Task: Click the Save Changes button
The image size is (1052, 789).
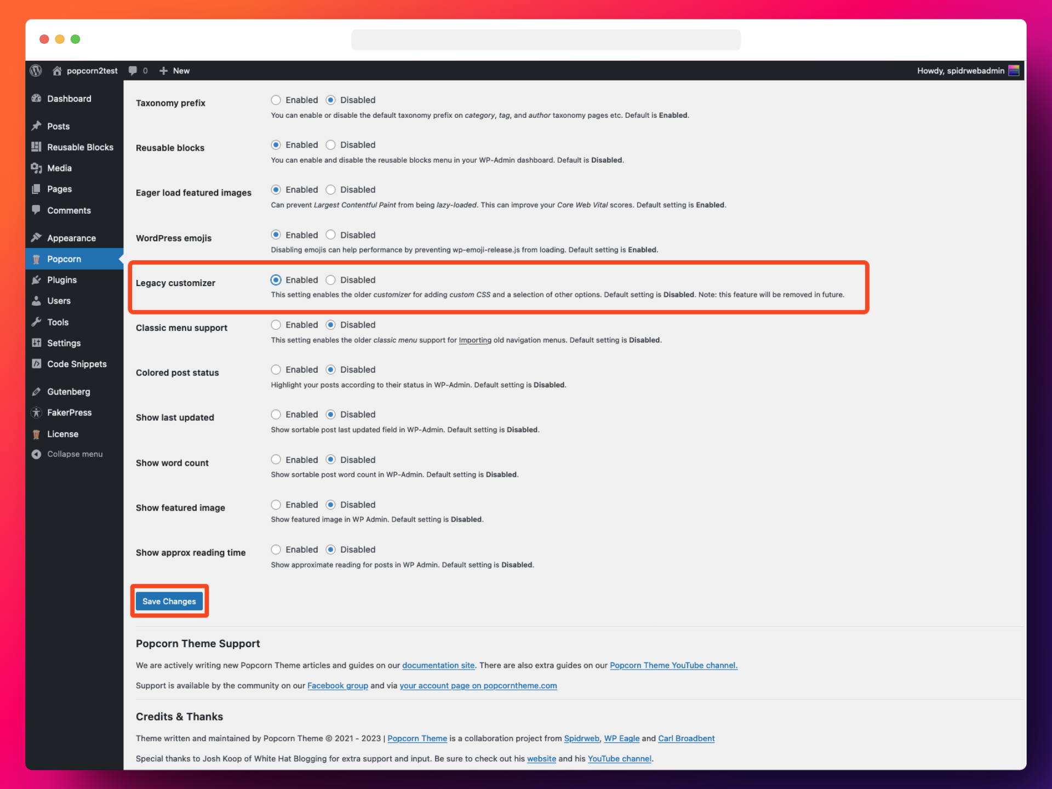Action: point(169,601)
